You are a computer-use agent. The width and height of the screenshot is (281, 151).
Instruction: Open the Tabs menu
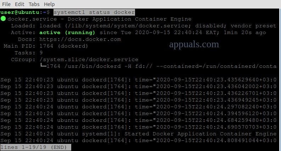pos(34,4)
